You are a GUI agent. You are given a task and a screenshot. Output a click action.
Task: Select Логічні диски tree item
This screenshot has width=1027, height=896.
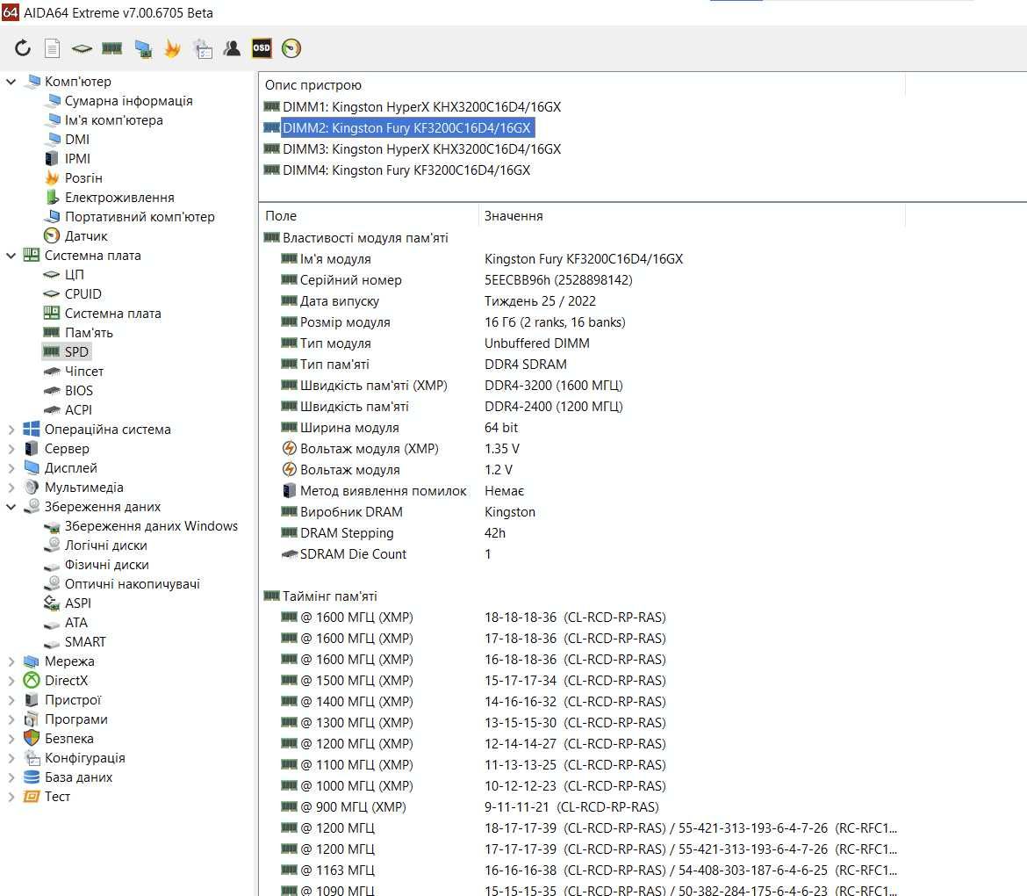tap(105, 546)
